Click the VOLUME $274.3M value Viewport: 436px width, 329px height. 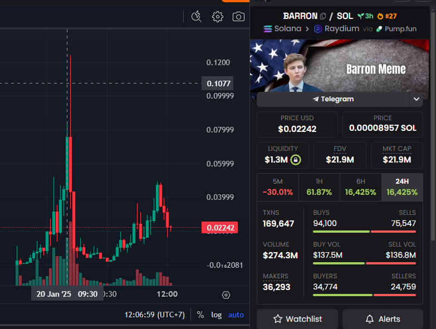(280, 256)
